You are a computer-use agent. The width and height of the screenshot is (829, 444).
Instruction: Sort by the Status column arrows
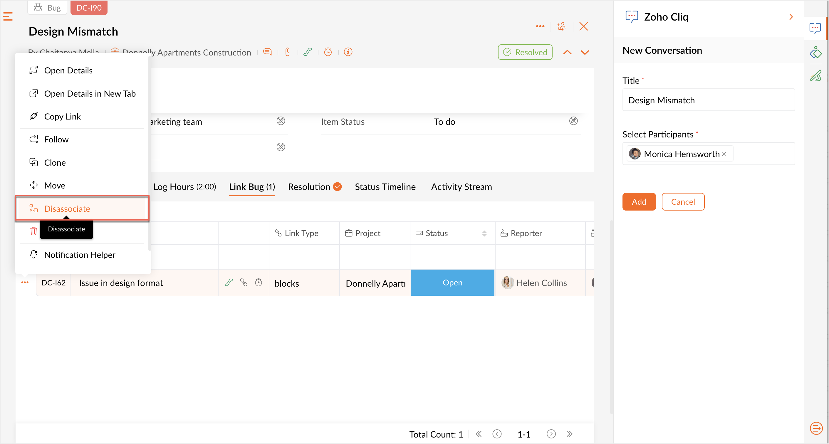click(x=484, y=233)
